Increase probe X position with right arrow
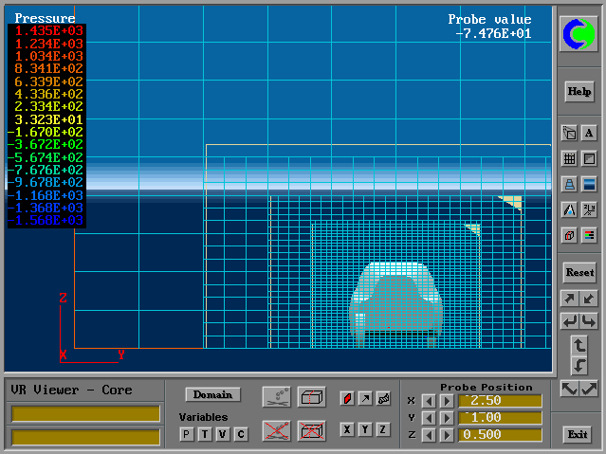Image resolution: width=606 pixels, height=454 pixels. [446, 401]
